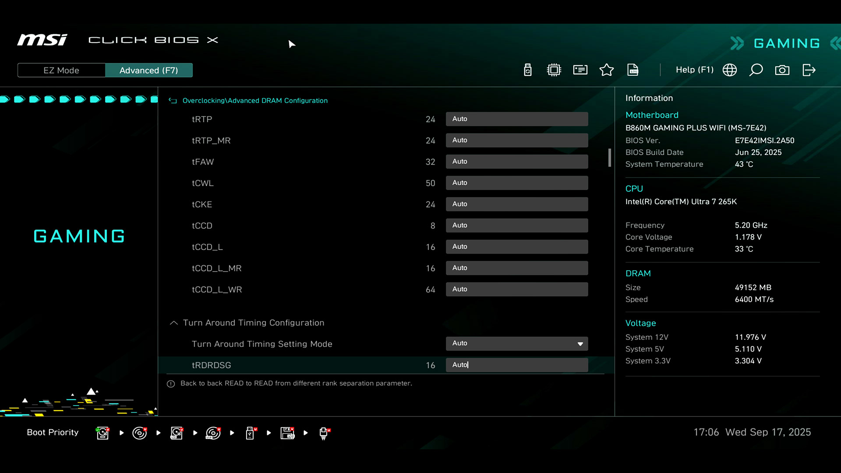Open the M-Flash USB update icon

point(527,70)
